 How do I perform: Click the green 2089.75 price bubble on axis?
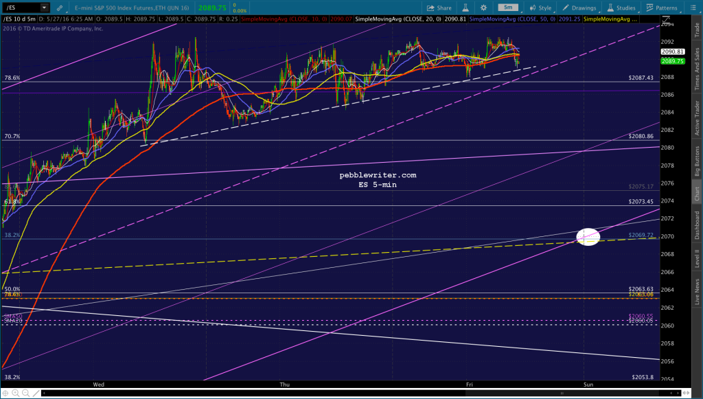coord(673,61)
